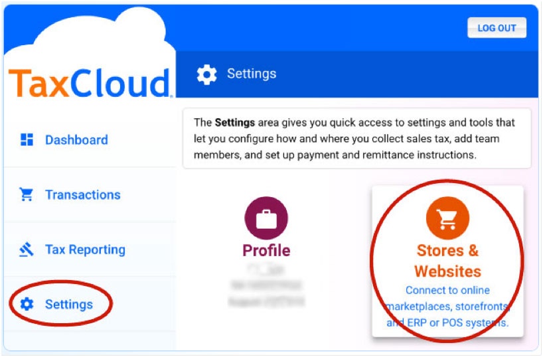Open the Profile heading link

[266, 250]
